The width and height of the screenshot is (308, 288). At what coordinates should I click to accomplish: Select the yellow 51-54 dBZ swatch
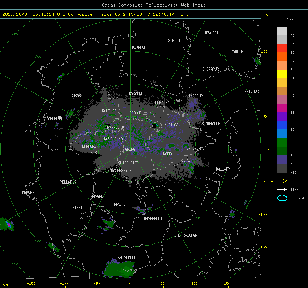coord(282,74)
